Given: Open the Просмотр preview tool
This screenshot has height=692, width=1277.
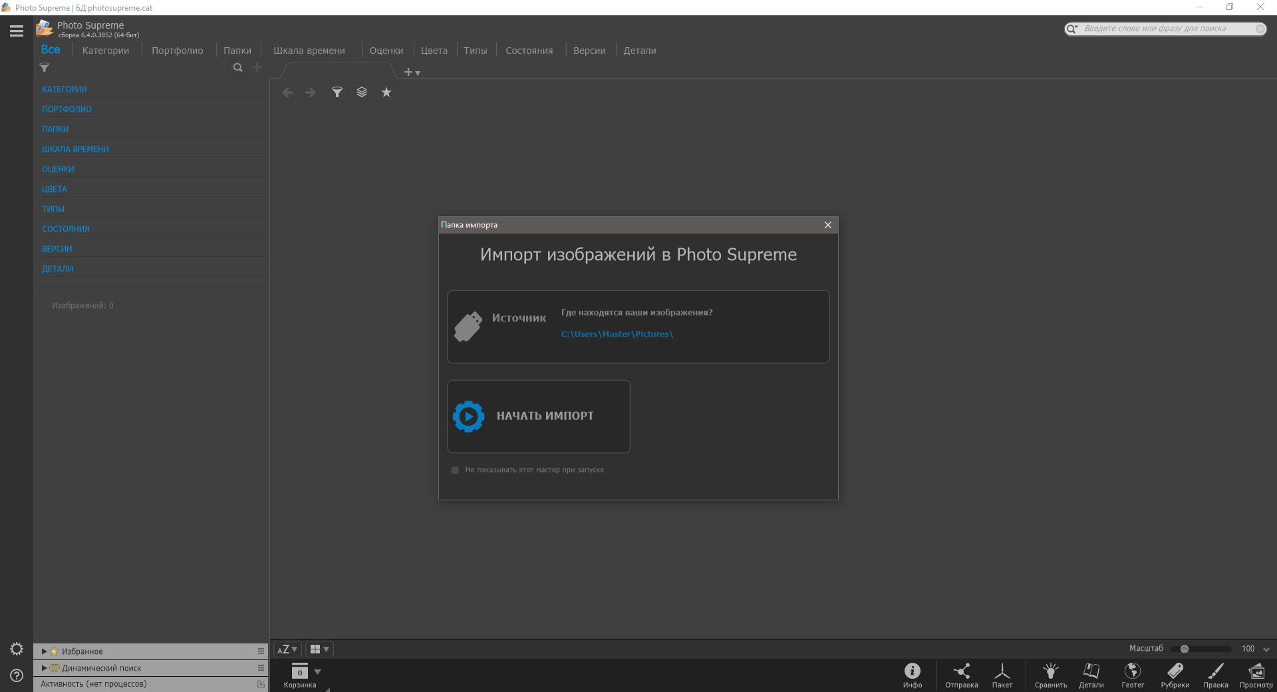Looking at the screenshot, I should [1256, 675].
